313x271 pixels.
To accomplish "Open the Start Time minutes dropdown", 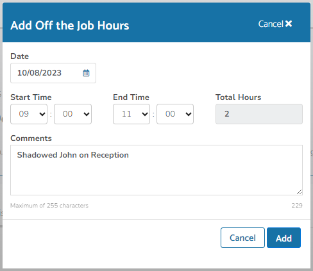I will click(x=73, y=114).
